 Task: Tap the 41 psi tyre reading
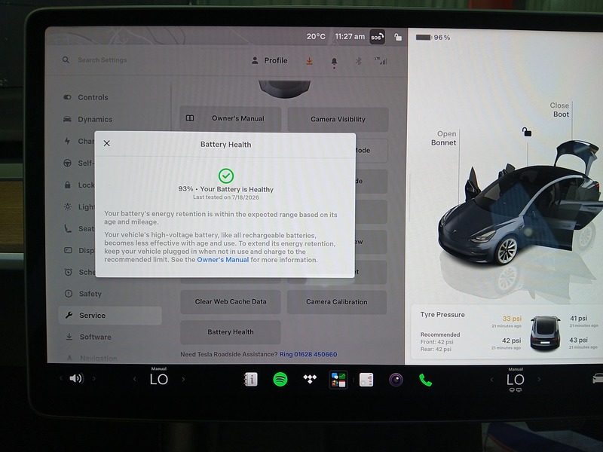[x=578, y=318]
